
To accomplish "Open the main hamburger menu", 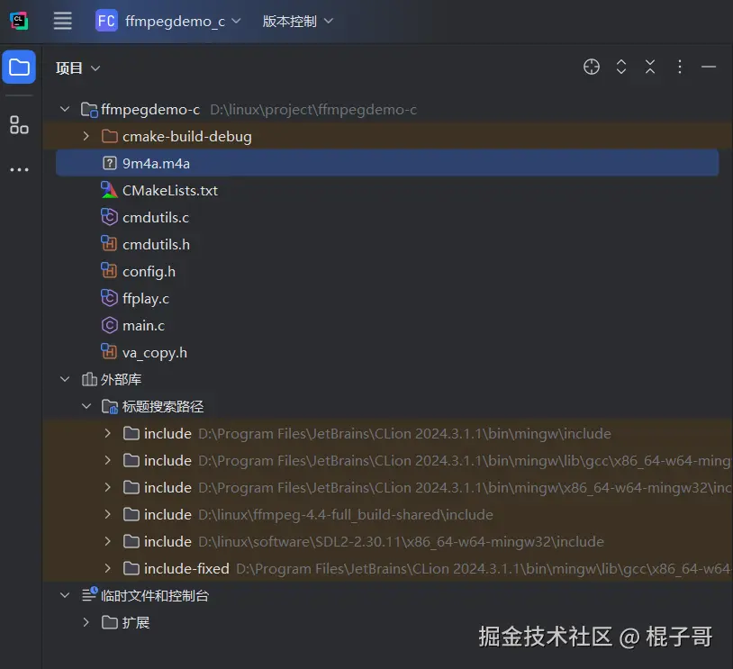I will click(x=63, y=21).
